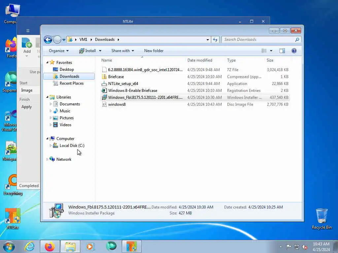
Task: Select Apply in NTLite sidebar
Action: [x=26, y=107]
